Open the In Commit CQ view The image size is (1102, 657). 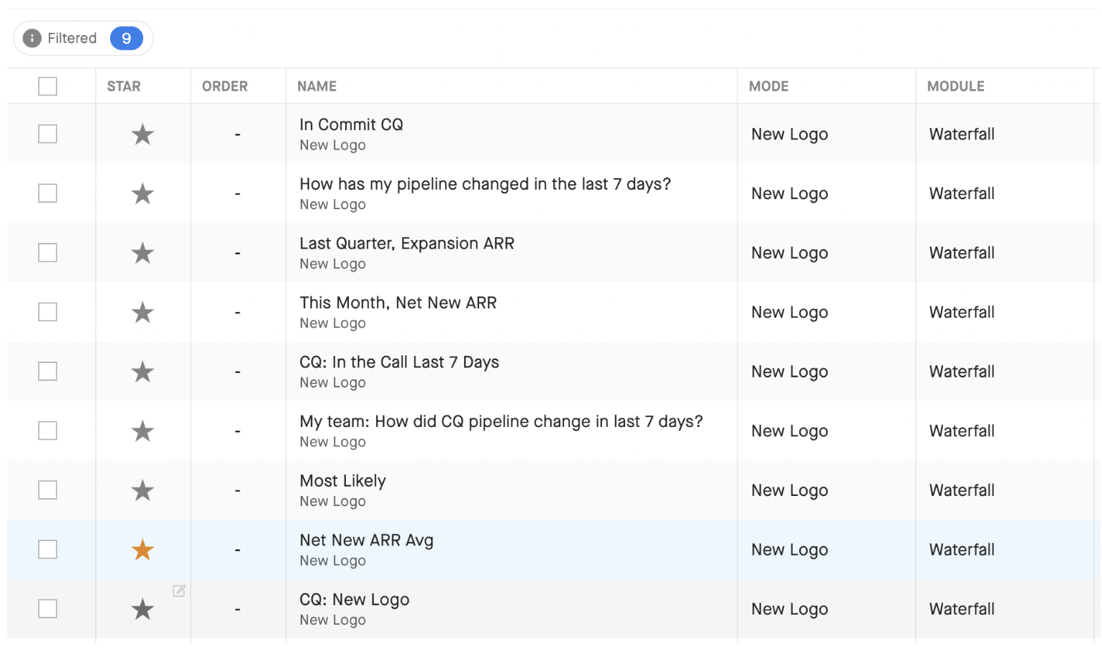click(x=351, y=124)
